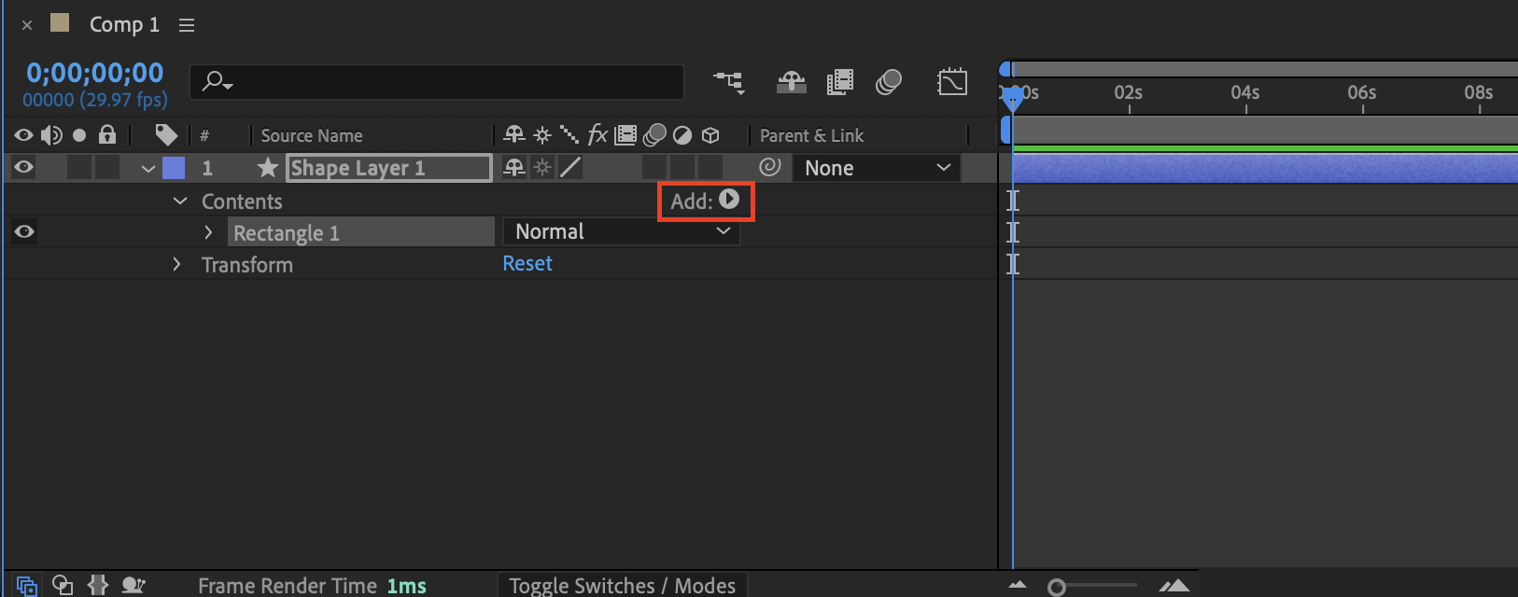Toggle the Solo box for Shape Layer 1
The height and width of the screenshot is (597, 1518).
tap(79, 168)
